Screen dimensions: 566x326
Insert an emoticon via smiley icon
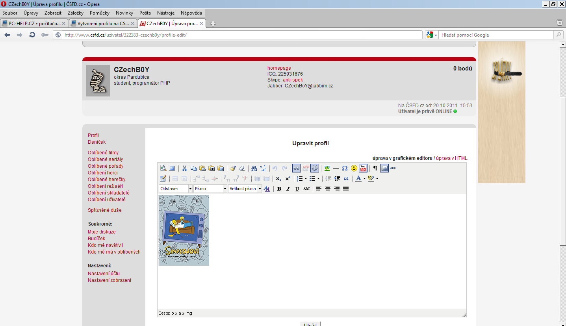[x=354, y=168]
